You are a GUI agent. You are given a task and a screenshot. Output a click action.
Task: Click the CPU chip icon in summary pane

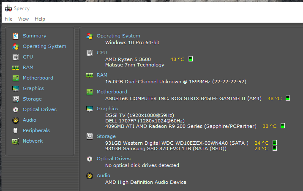pos(90,53)
